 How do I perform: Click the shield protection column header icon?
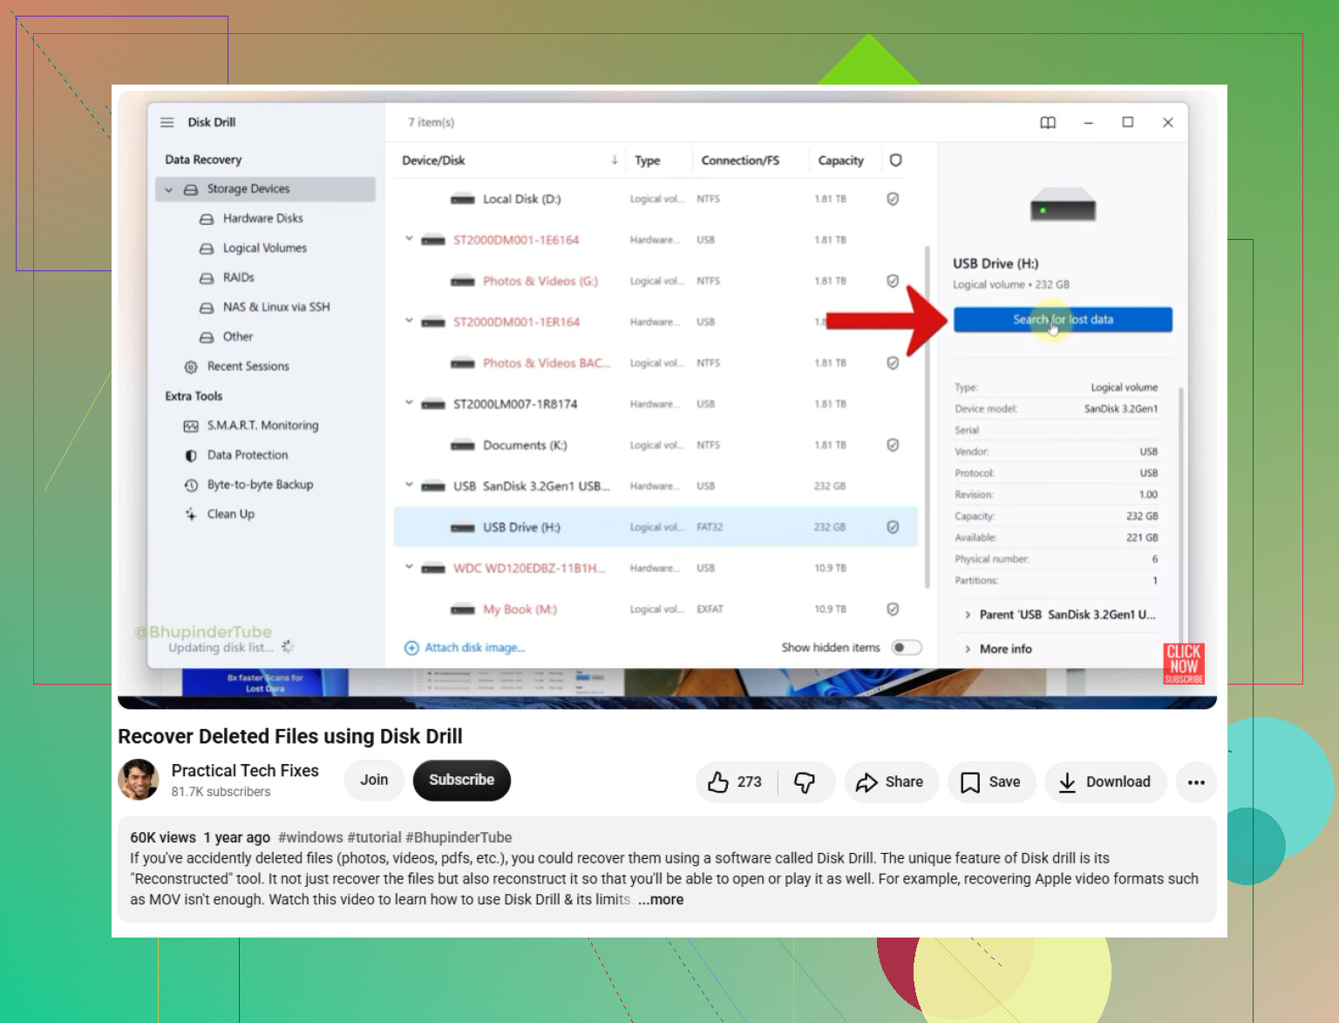pyautogui.click(x=895, y=160)
